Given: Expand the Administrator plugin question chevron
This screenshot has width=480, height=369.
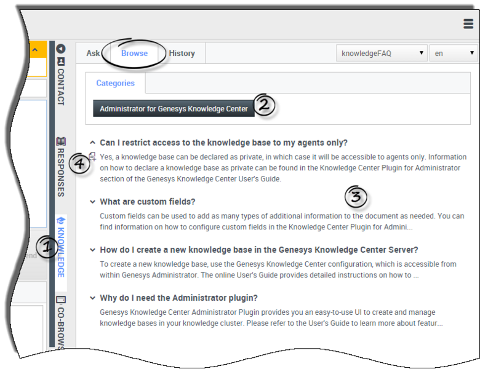Looking at the screenshot, I should (x=92, y=298).
